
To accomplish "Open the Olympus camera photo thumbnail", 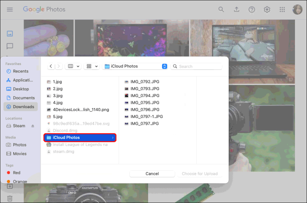I will pos(86,193).
